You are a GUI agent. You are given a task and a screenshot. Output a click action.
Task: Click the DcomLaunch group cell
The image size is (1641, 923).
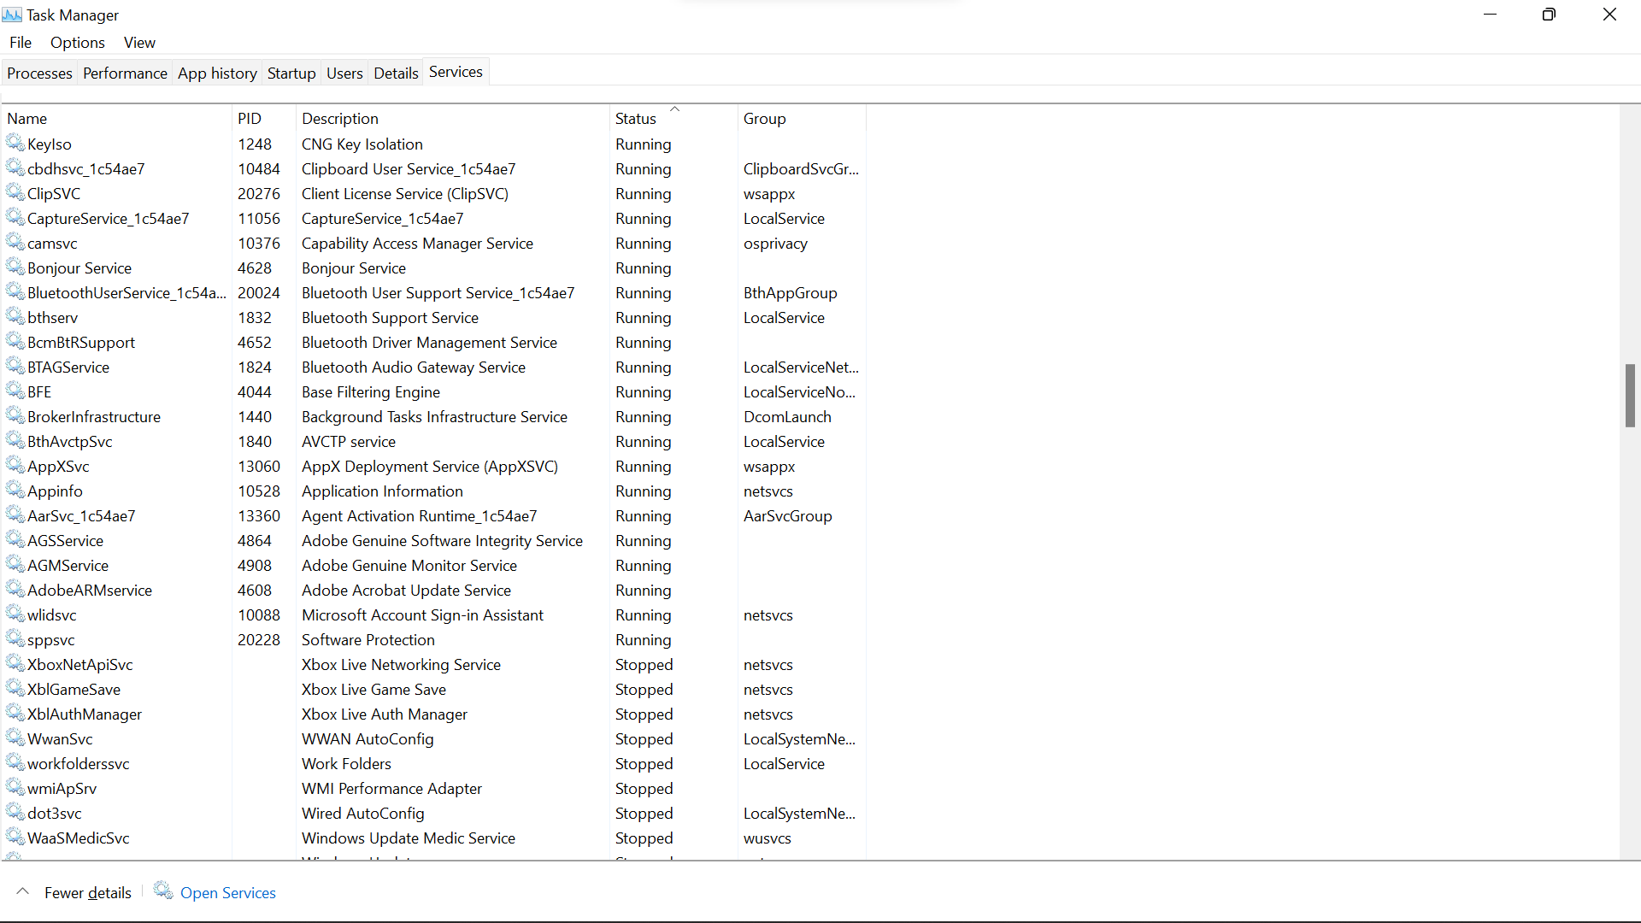[x=787, y=417]
